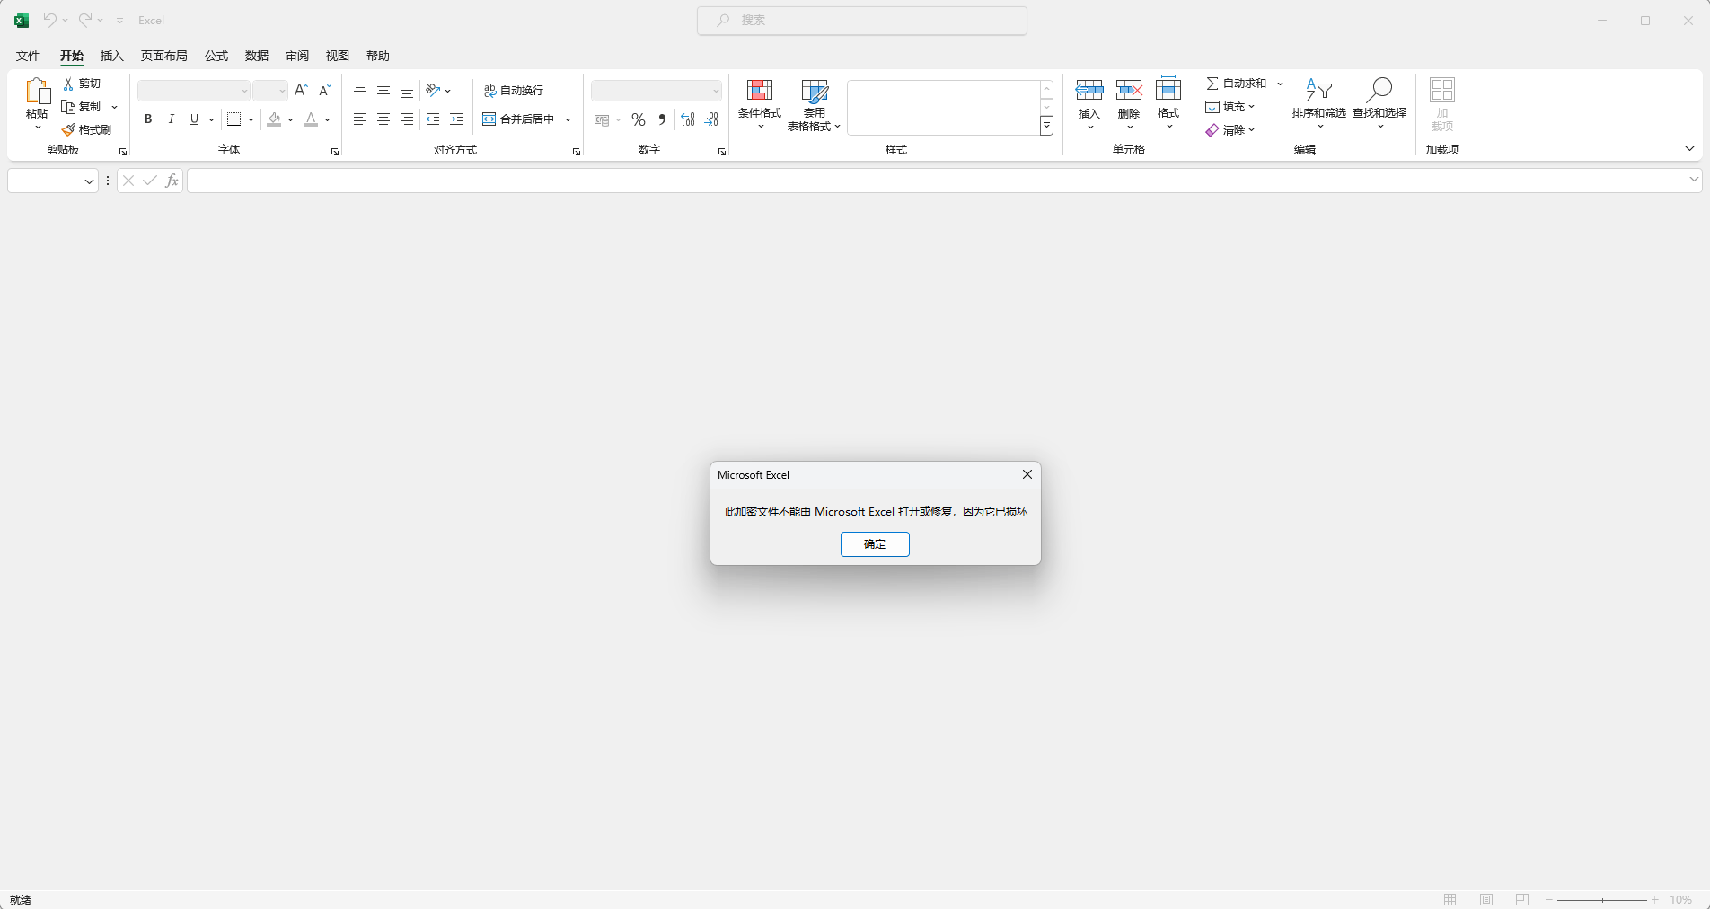1710x909 pixels.
Task: Open the File (文件) tab
Action: (x=28, y=56)
